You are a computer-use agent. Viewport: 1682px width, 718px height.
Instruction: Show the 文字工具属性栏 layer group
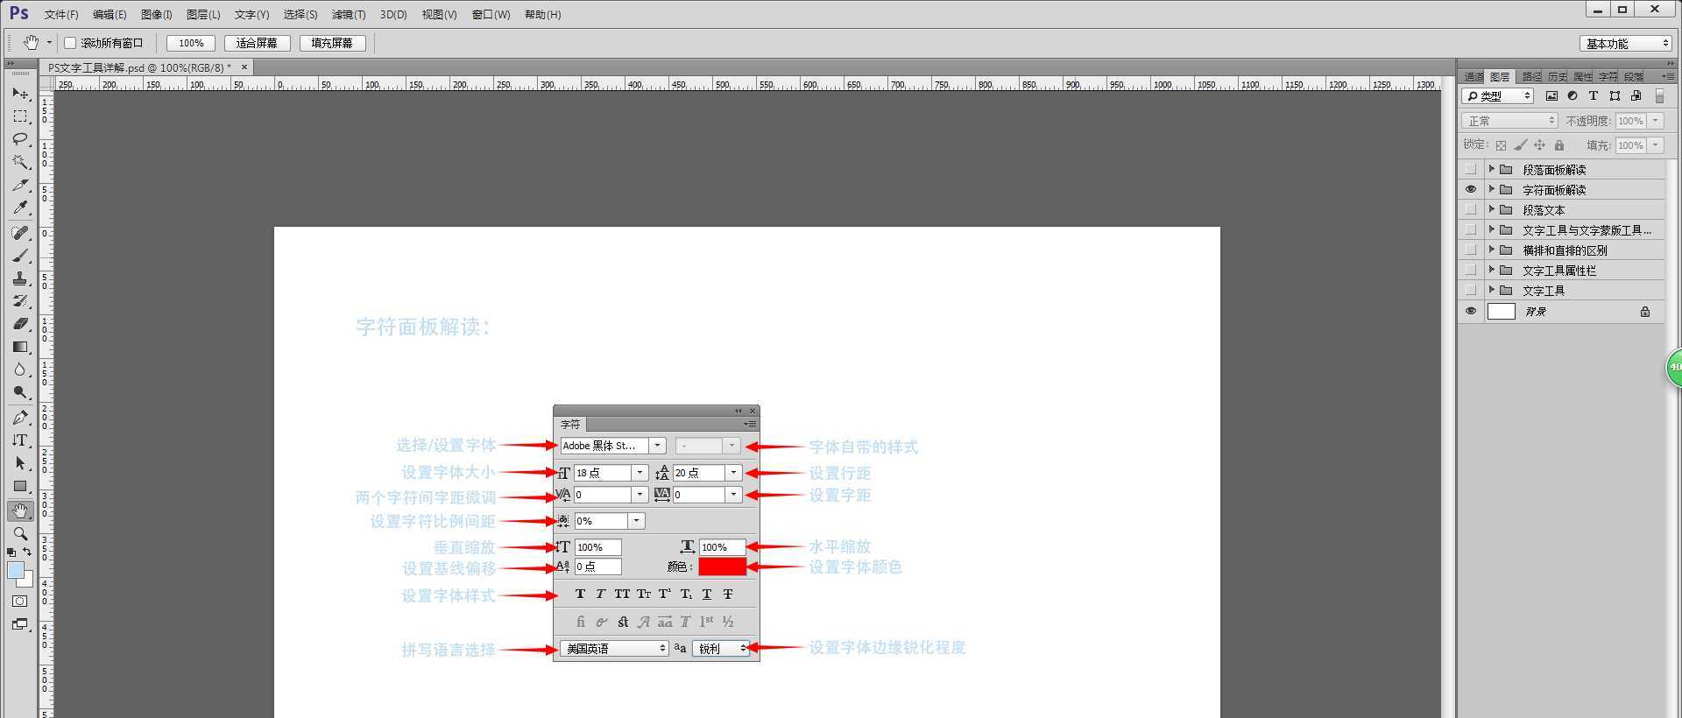(x=1471, y=271)
